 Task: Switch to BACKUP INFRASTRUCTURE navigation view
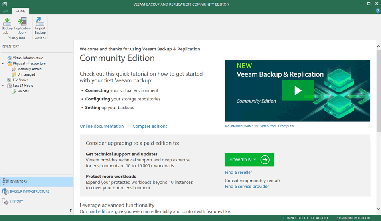(36, 191)
